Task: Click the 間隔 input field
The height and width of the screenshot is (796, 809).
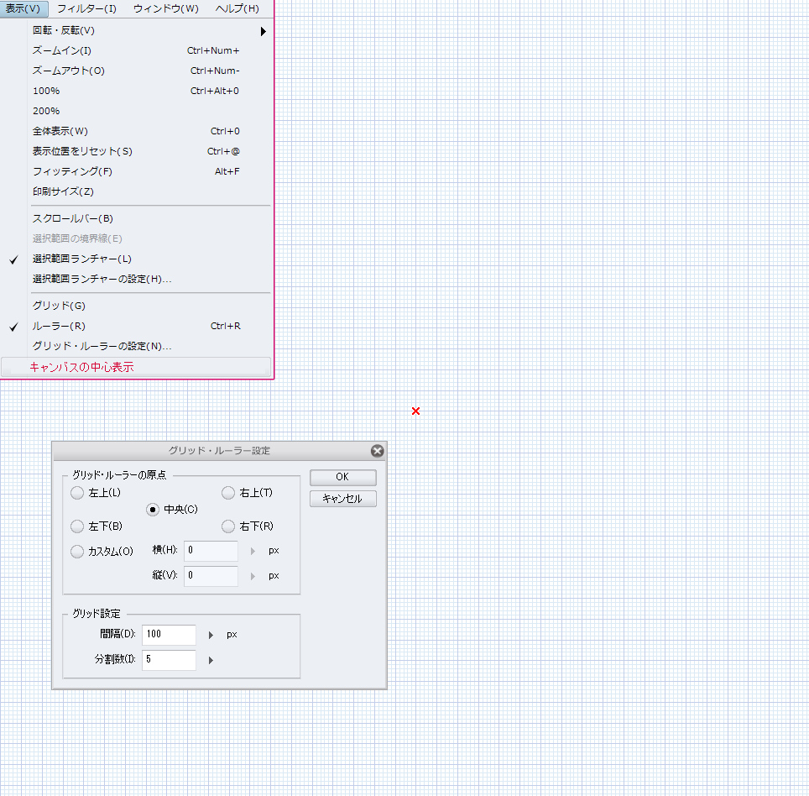Action: [169, 635]
